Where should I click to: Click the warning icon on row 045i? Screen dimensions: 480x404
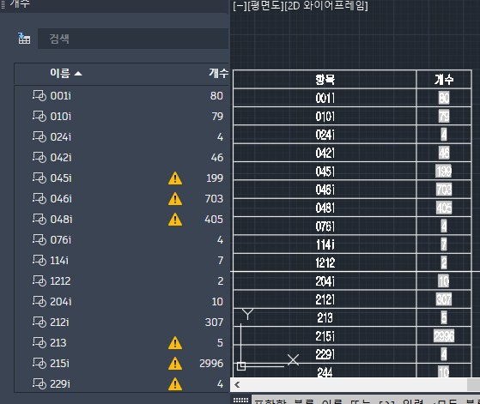175,178
